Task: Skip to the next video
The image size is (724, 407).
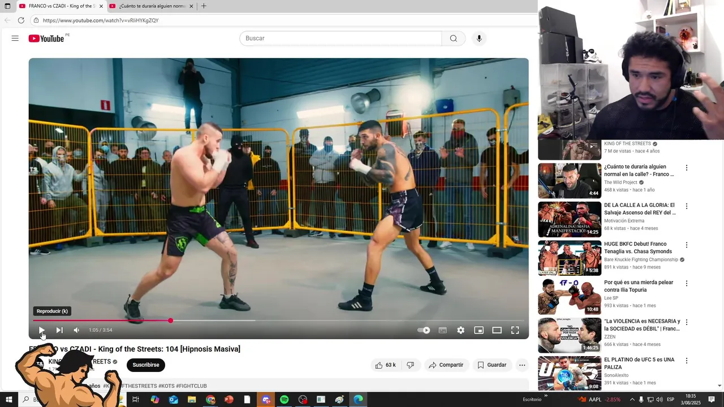Action: [59, 330]
